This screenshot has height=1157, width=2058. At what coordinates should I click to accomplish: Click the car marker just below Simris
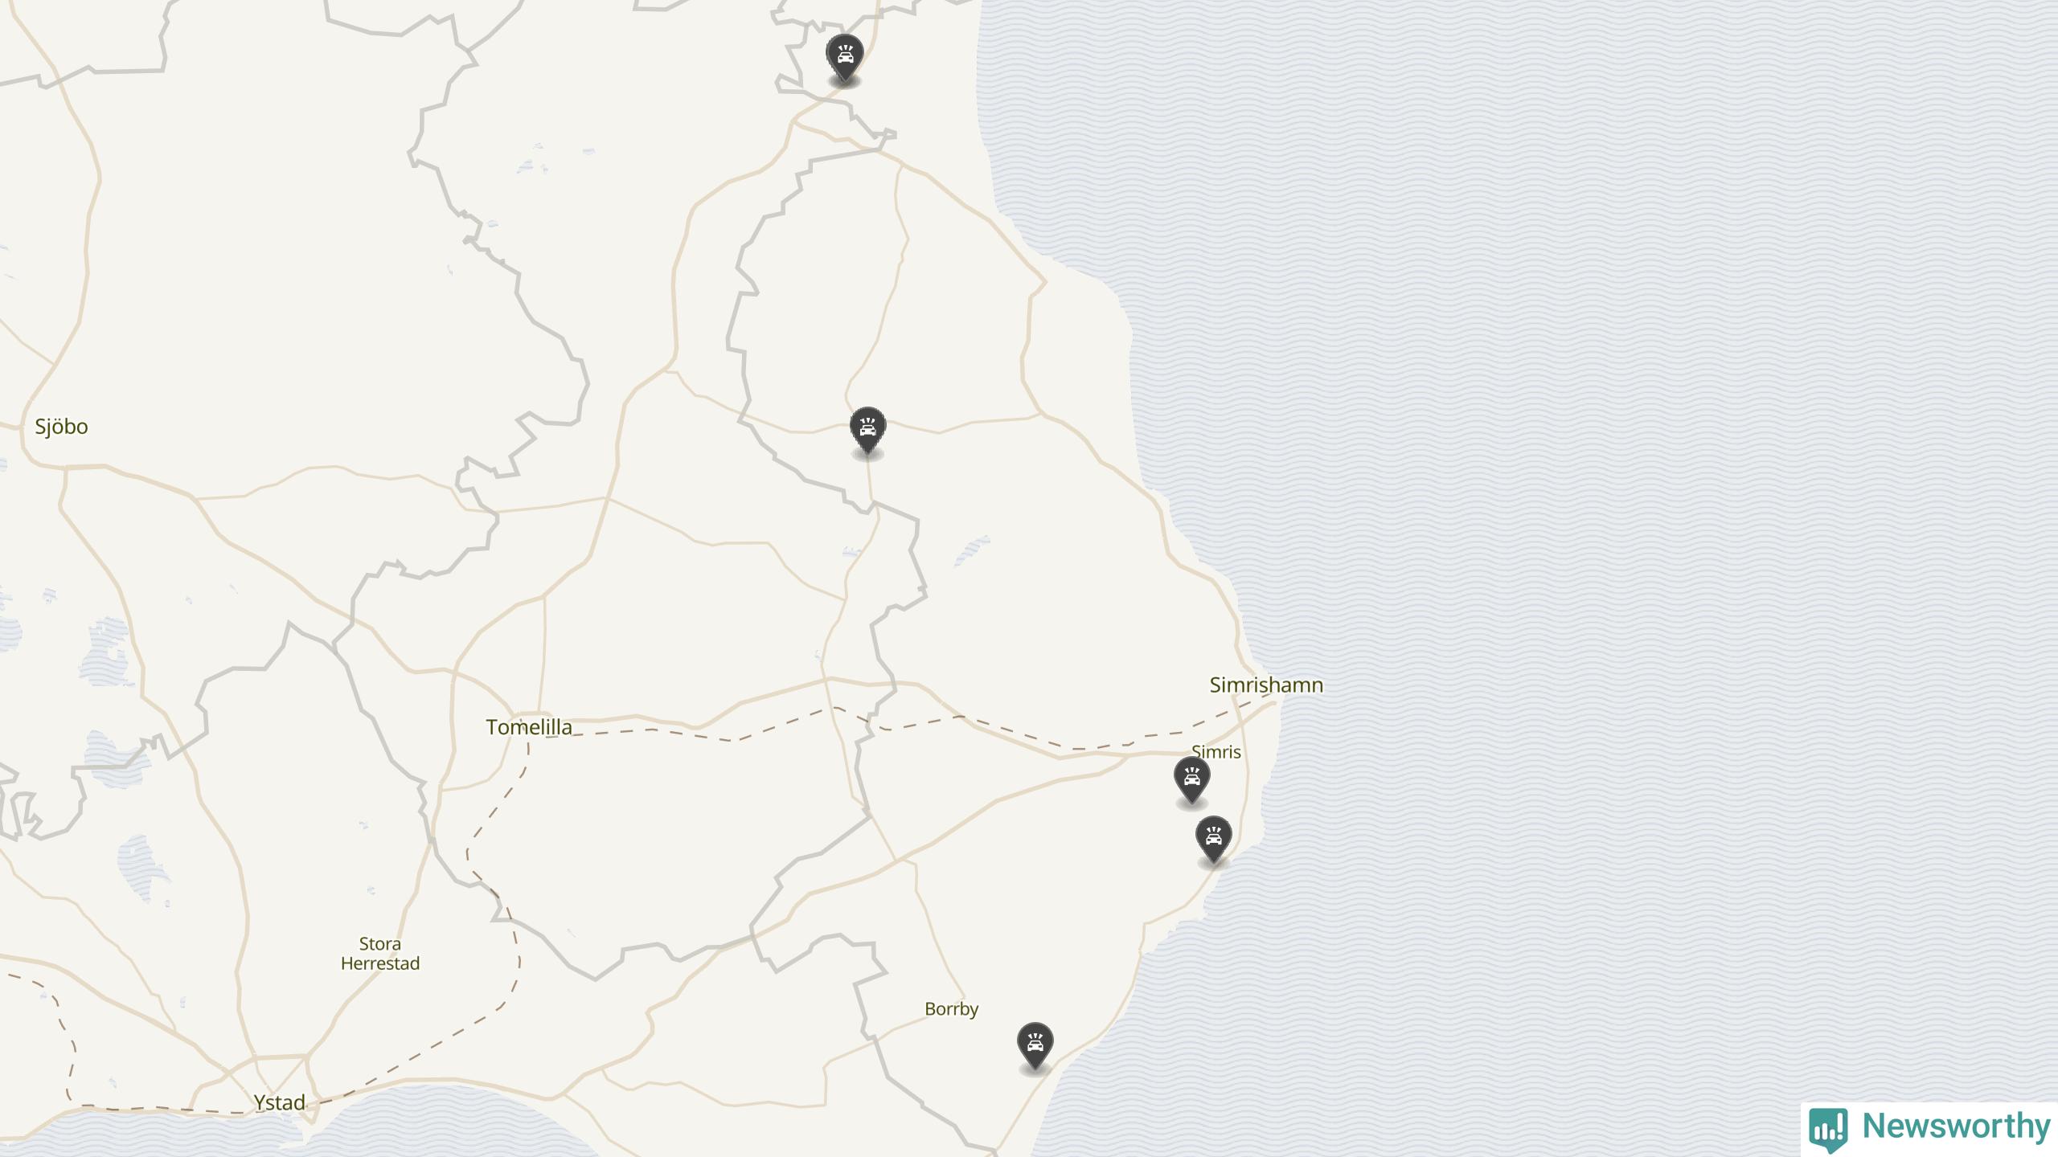point(1191,779)
